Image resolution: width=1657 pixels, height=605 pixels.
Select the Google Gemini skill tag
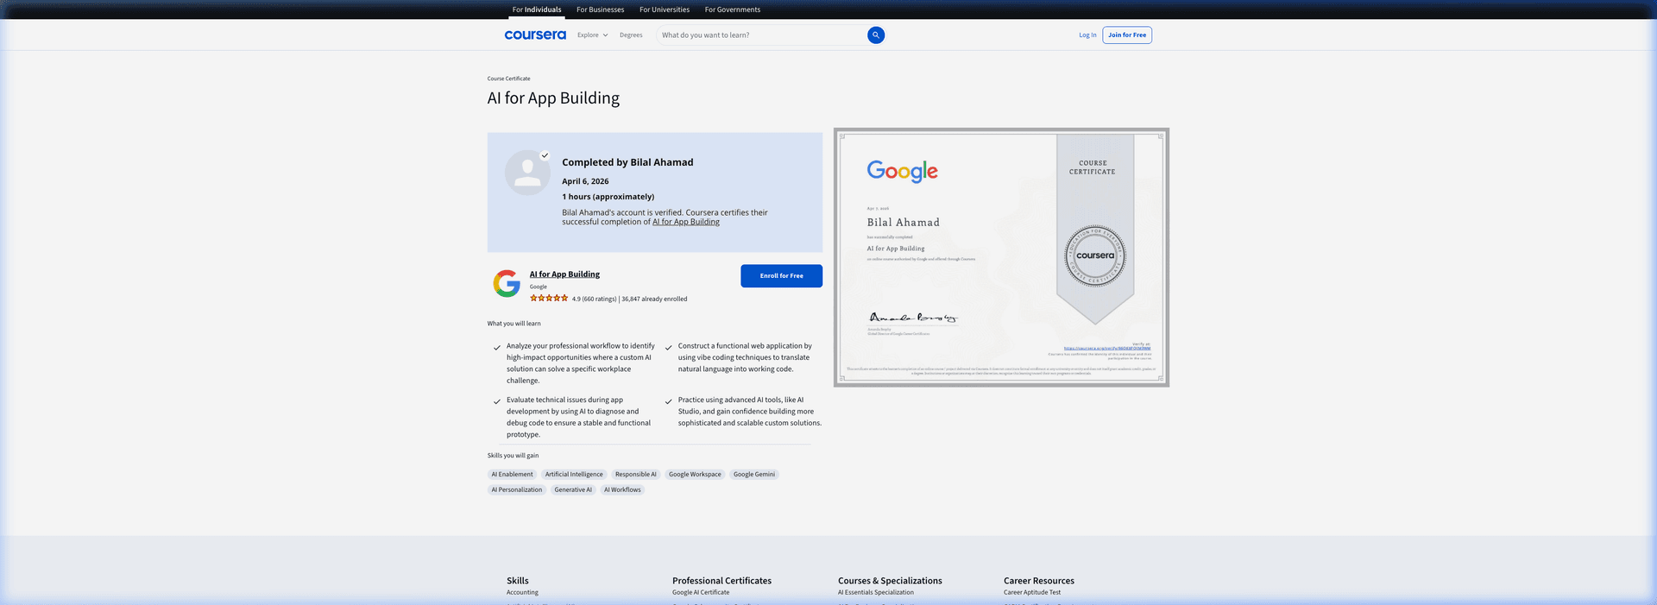[754, 475]
